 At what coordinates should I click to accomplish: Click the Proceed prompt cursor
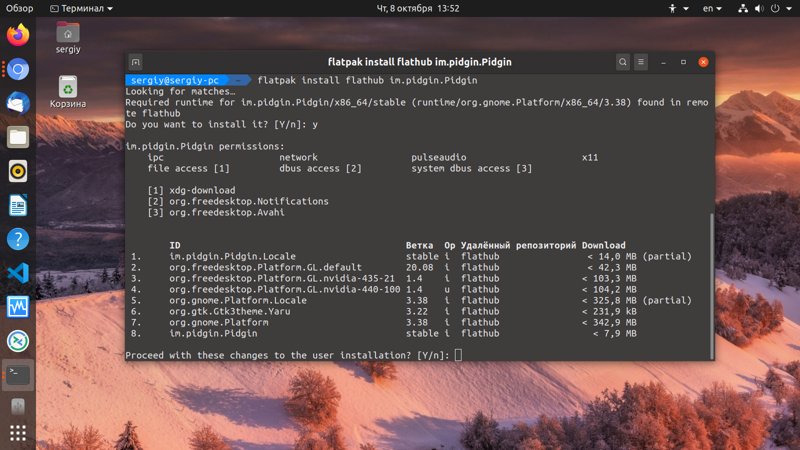coord(458,355)
